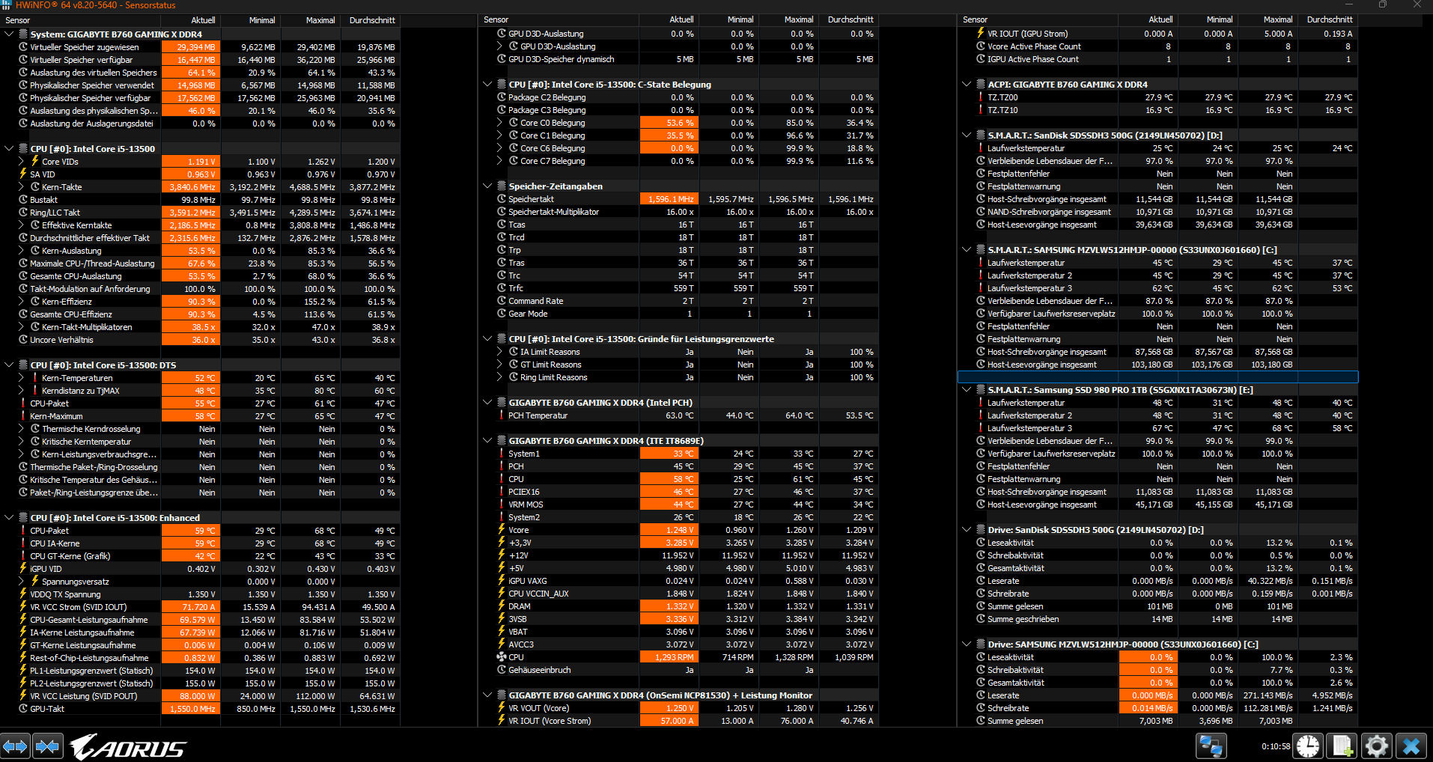Click the lightning icon beside SA VID

(x=23, y=174)
